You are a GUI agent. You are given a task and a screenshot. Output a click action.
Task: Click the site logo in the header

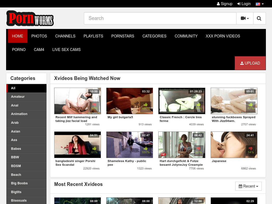coord(30,18)
